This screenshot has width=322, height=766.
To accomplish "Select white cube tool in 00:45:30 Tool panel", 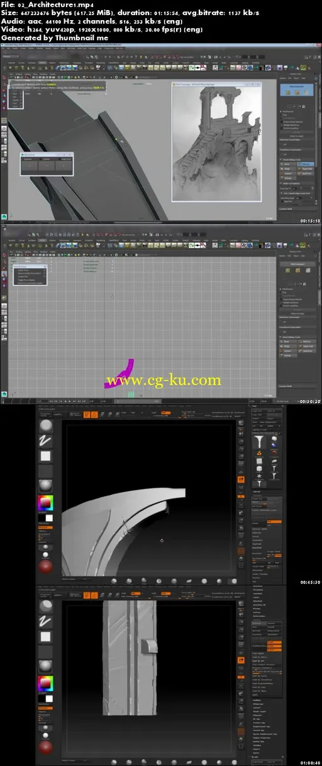I will [x=259, y=468].
